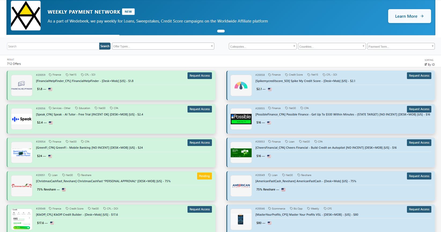Open the Payment Term dropdown

[x=401, y=46]
